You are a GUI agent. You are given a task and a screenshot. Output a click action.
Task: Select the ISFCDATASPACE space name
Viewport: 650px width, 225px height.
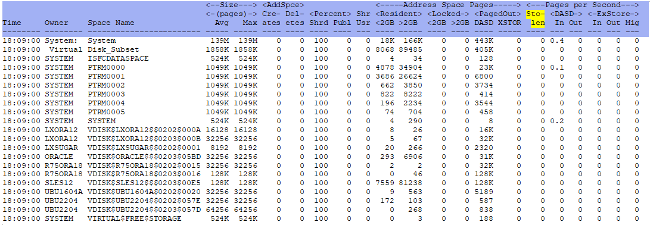tap(118, 58)
